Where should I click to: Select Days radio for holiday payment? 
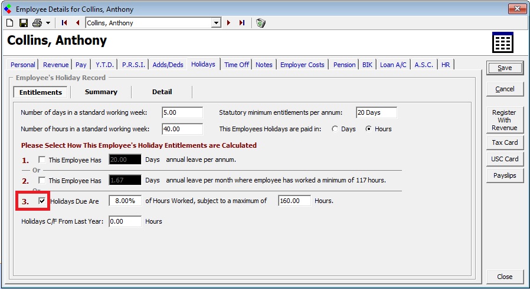tap(335, 129)
